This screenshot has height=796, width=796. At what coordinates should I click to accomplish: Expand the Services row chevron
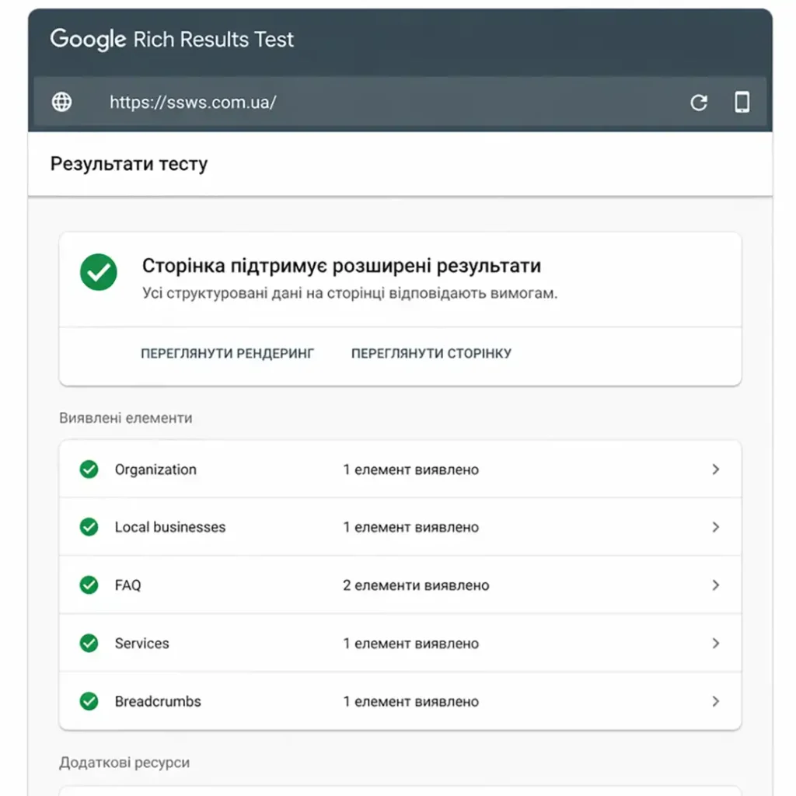tap(716, 643)
